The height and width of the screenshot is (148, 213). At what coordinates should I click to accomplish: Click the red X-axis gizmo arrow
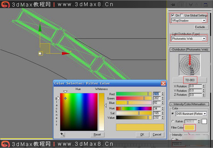coord(66,53)
